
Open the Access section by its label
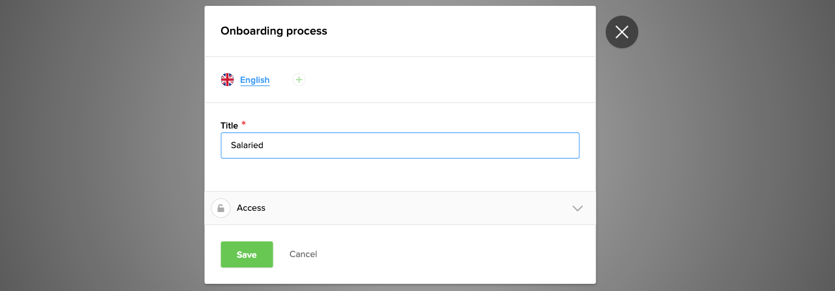251,208
